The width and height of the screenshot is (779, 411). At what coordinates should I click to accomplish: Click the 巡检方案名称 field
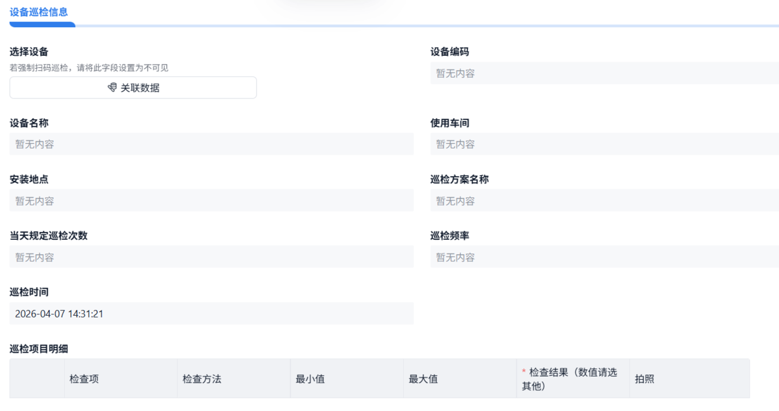604,200
